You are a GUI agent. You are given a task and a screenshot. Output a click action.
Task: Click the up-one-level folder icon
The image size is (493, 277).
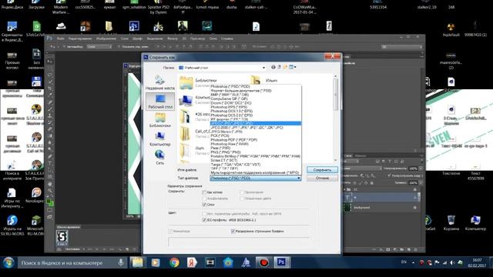tap(279, 67)
